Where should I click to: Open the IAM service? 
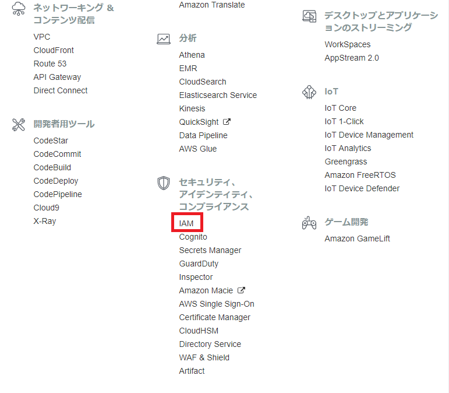pyautogui.click(x=186, y=223)
